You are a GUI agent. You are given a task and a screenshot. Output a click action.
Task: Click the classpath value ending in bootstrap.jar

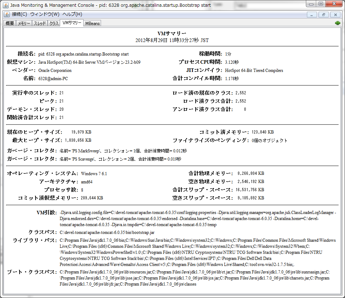click(107, 232)
